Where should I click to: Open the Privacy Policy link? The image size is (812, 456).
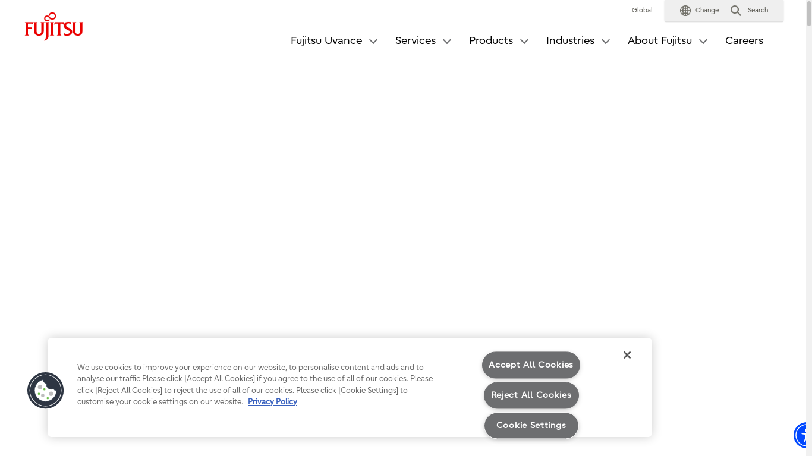[x=272, y=402]
